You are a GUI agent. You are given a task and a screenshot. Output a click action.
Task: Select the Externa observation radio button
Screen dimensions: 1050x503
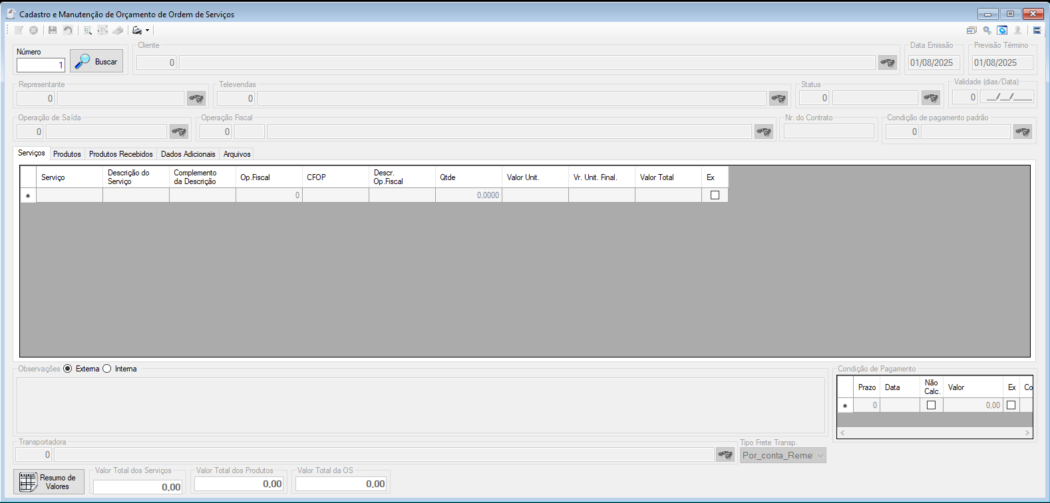click(68, 369)
